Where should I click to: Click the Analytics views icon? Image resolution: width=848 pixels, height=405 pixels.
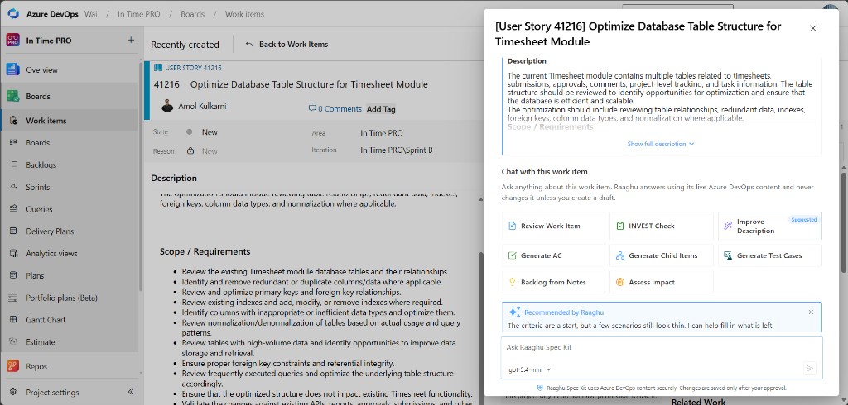click(13, 253)
